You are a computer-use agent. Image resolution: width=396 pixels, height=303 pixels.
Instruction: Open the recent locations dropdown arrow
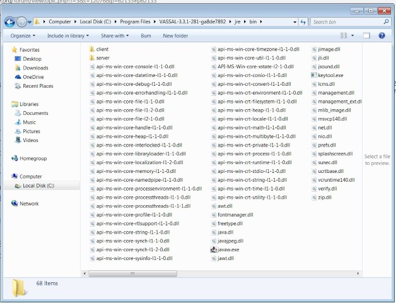pyautogui.click(x=30, y=22)
